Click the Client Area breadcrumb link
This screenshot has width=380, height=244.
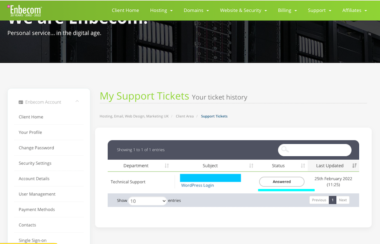tap(185, 116)
